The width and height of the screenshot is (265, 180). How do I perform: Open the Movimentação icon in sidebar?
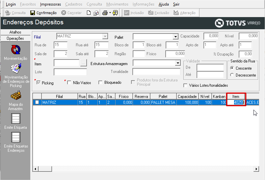coord(15,50)
